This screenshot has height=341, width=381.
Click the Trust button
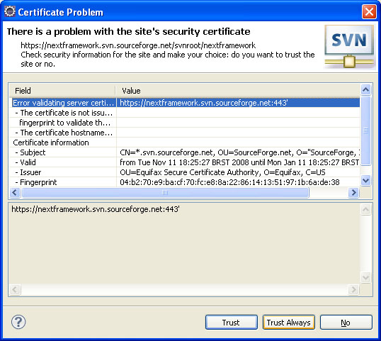point(232,323)
